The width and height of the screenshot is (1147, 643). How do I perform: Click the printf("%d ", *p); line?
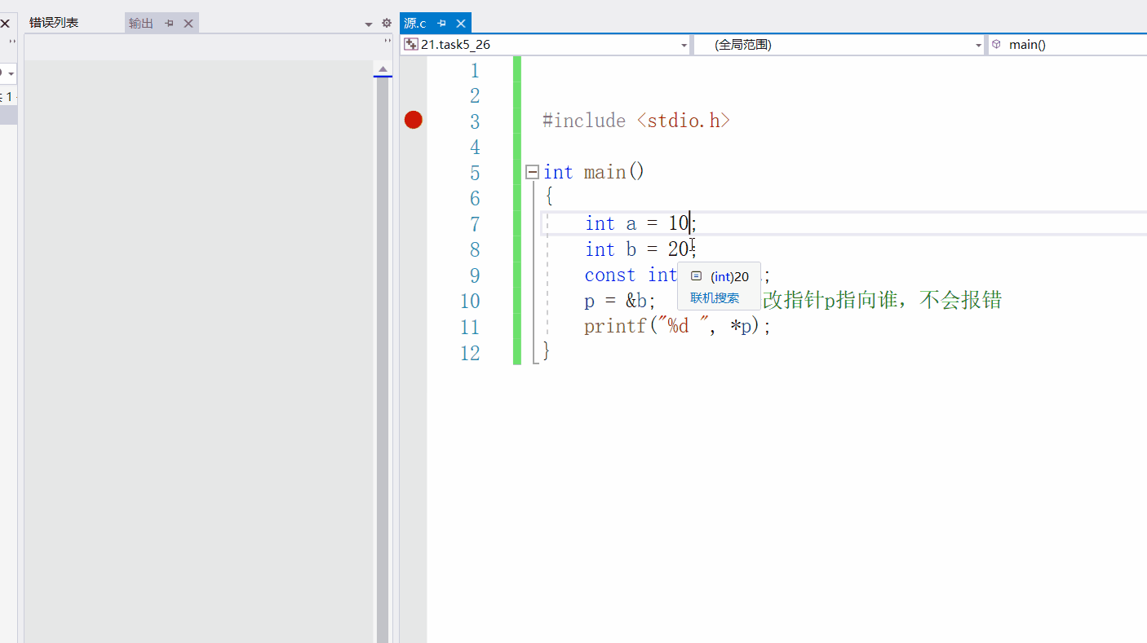(677, 327)
